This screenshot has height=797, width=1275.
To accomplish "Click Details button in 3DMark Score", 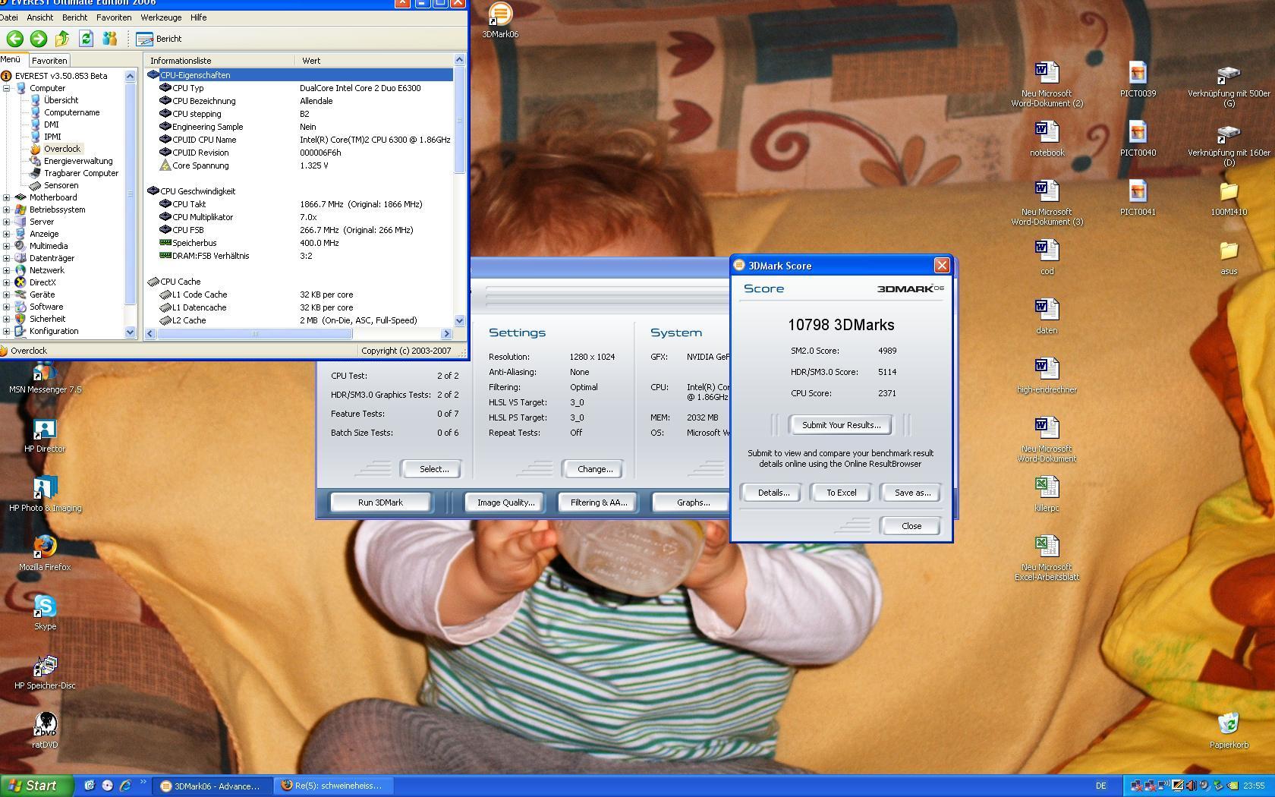I will [773, 493].
